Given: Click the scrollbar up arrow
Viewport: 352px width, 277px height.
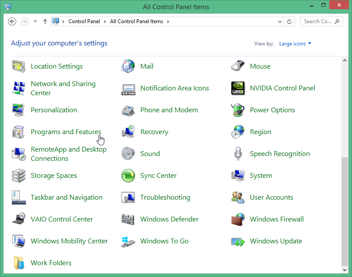Looking at the screenshot, I should [x=345, y=60].
